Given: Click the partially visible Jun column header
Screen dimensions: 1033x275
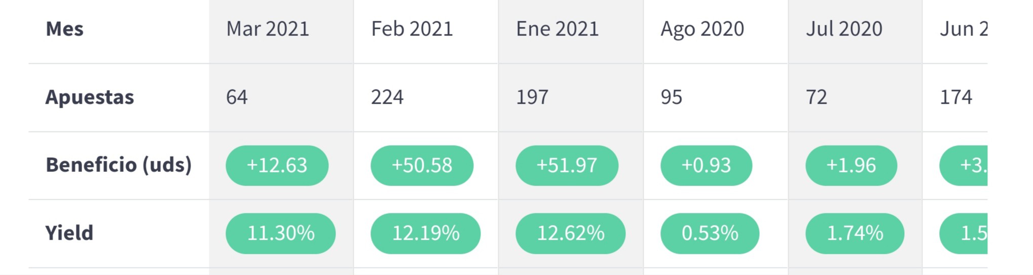Looking at the screenshot, I should (964, 29).
